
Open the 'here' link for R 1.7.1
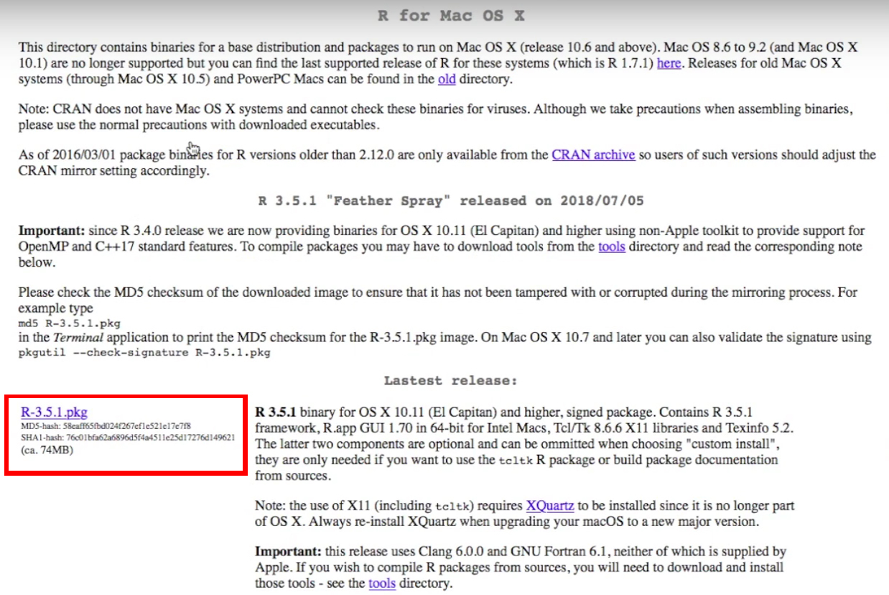[x=669, y=63]
